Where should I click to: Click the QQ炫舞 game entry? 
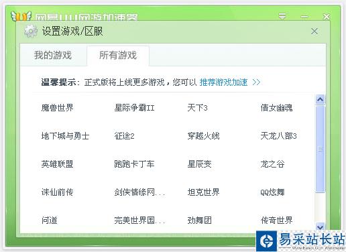pyautogui.click(x=272, y=192)
